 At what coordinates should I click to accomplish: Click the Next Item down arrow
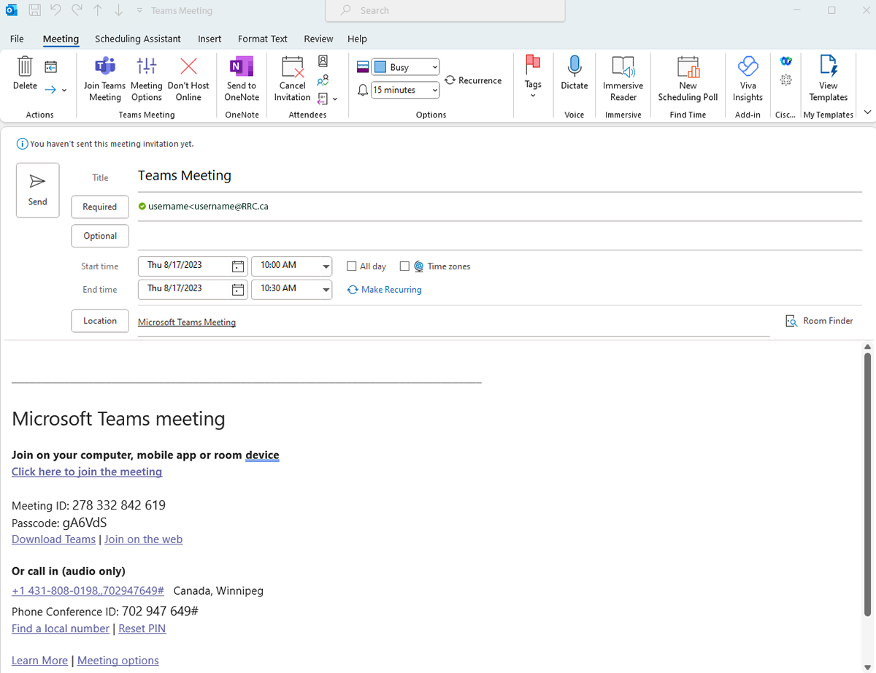pyautogui.click(x=119, y=10)
